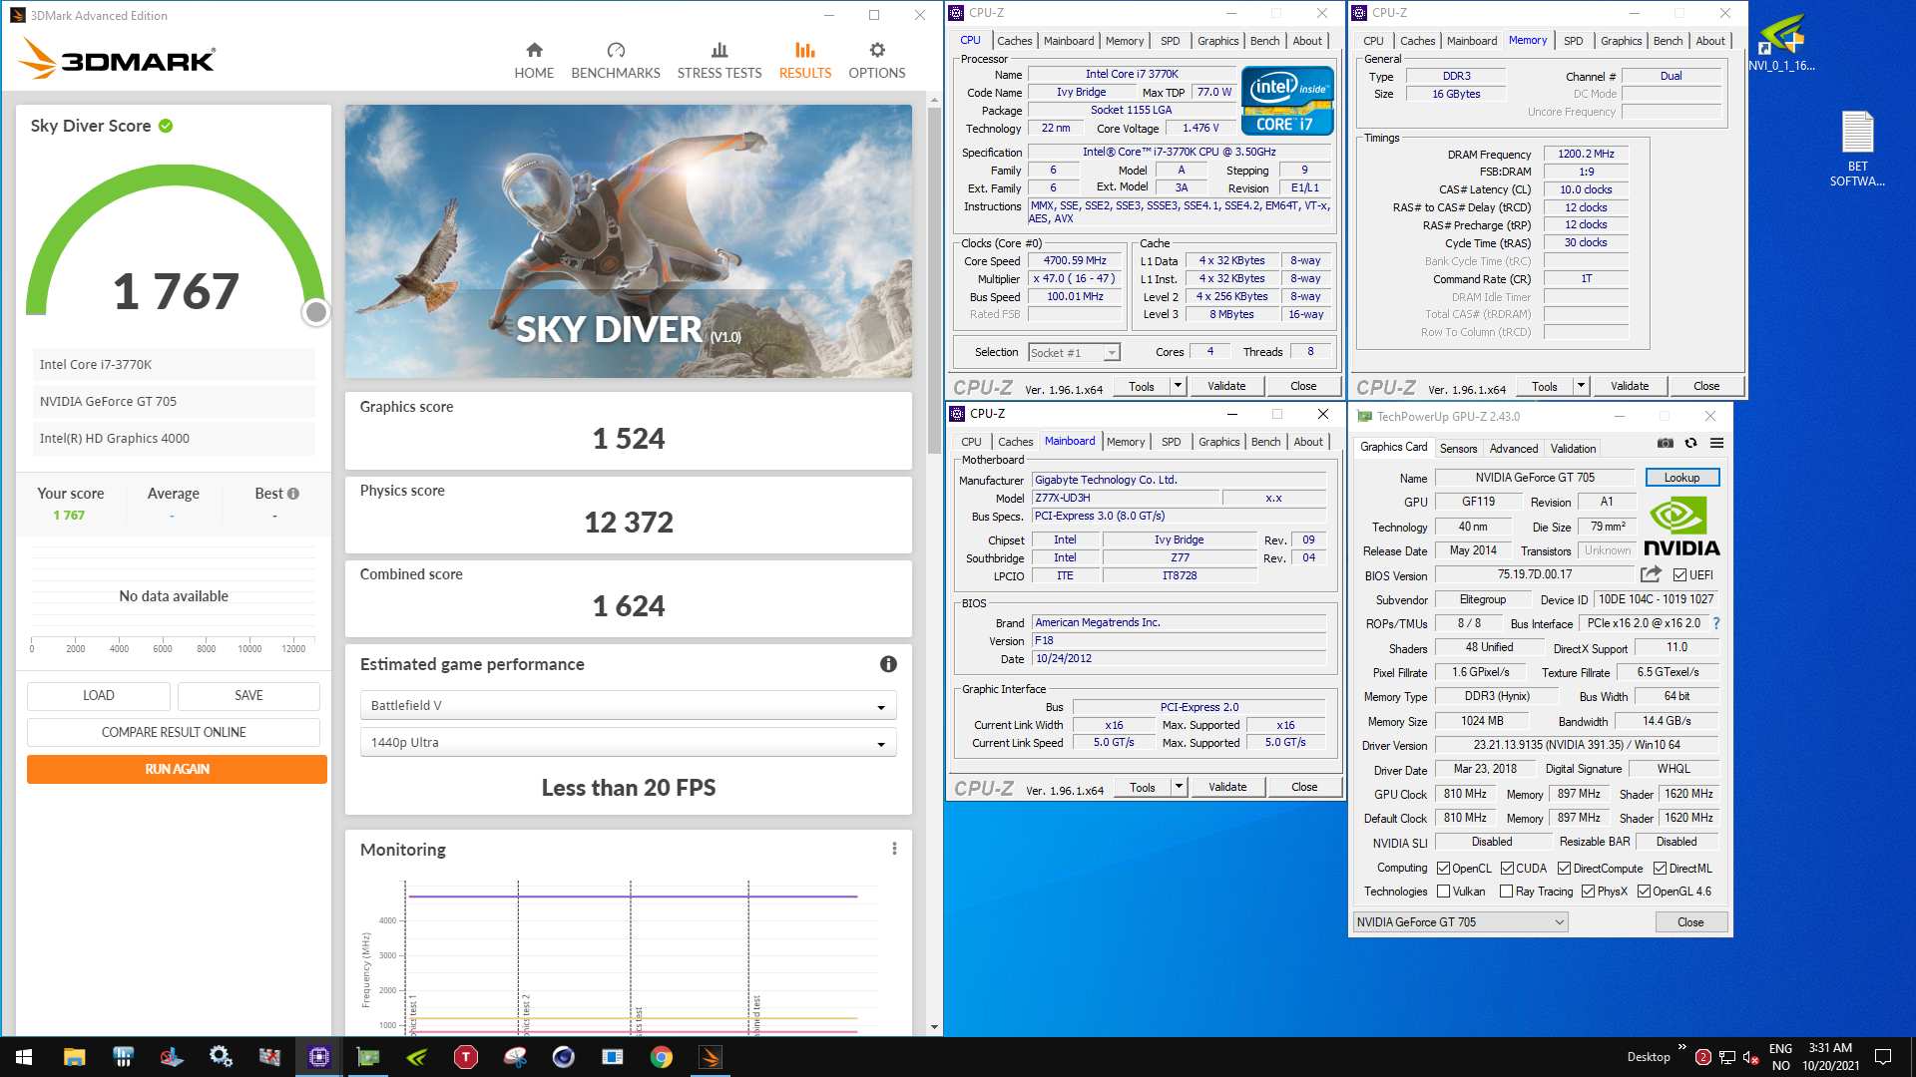Click the Sky Diver gauge end knob

(315, 312)
